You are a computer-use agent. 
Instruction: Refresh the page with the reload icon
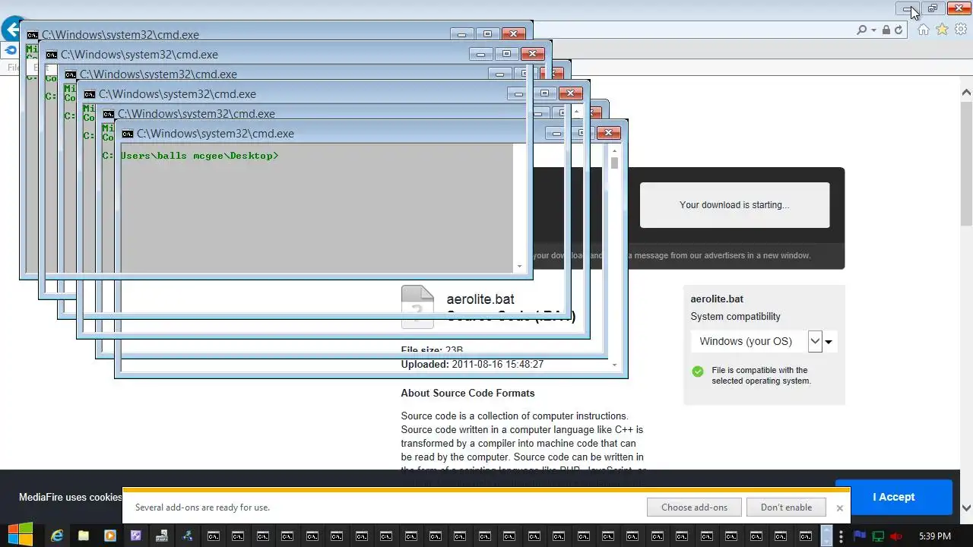pos(899,30)
